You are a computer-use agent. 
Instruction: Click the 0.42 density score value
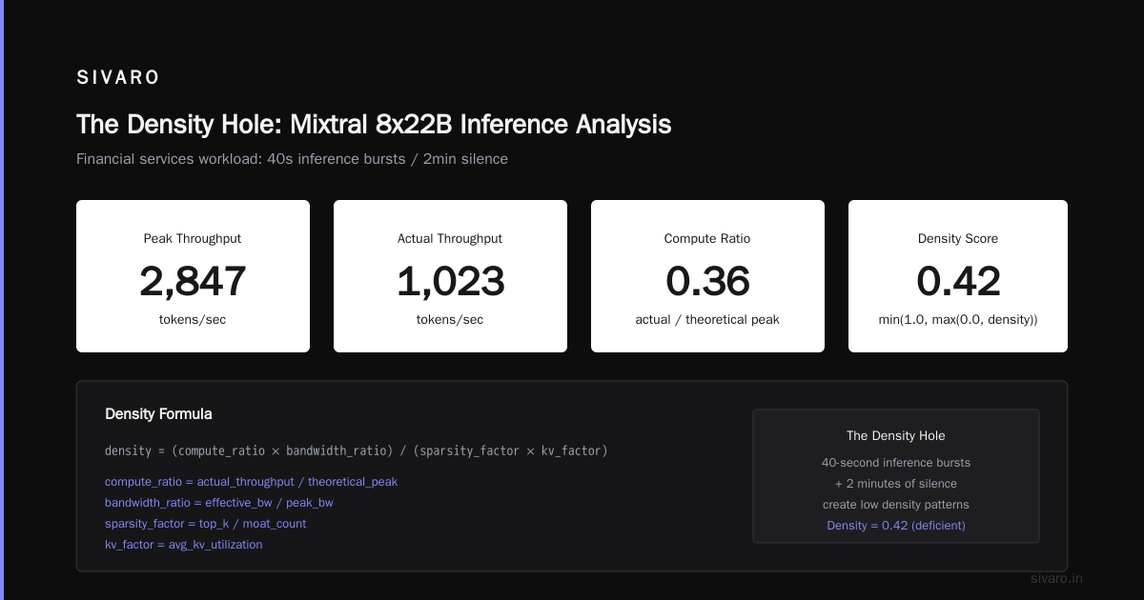coord(958,281)
